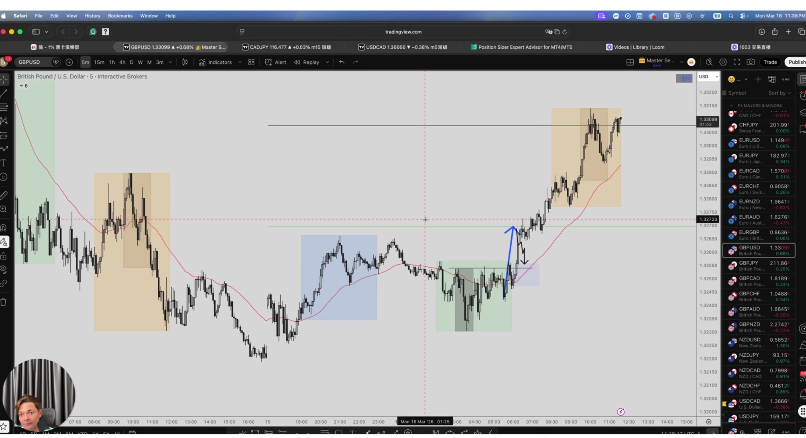Viewport: 806px width, 438px height.
Task: Click the Trade button
Action: click(770, 62)
